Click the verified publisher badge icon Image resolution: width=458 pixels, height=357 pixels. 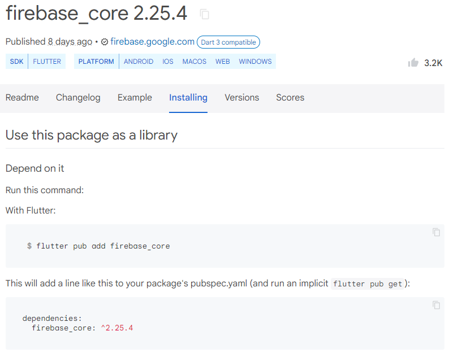pos(105,42)
